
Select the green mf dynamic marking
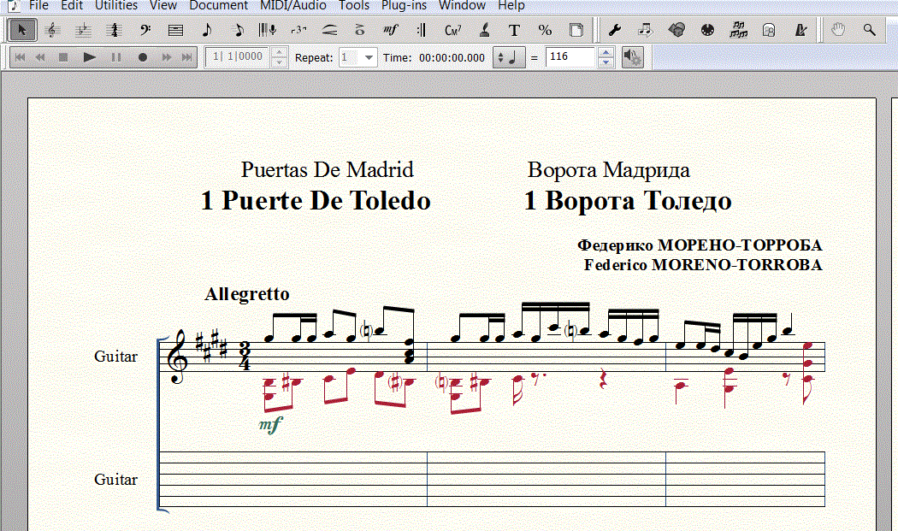tap(271, 424)
